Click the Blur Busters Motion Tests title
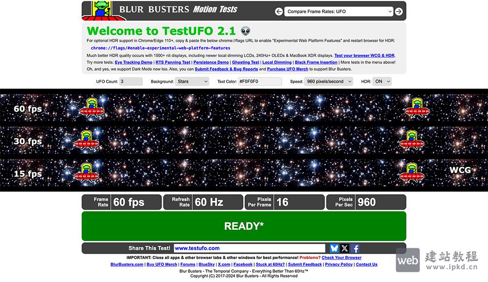This screenshot has height=282, width=488. 178,9
